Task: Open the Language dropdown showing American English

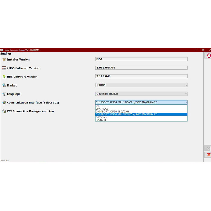Action: [141, 94]
